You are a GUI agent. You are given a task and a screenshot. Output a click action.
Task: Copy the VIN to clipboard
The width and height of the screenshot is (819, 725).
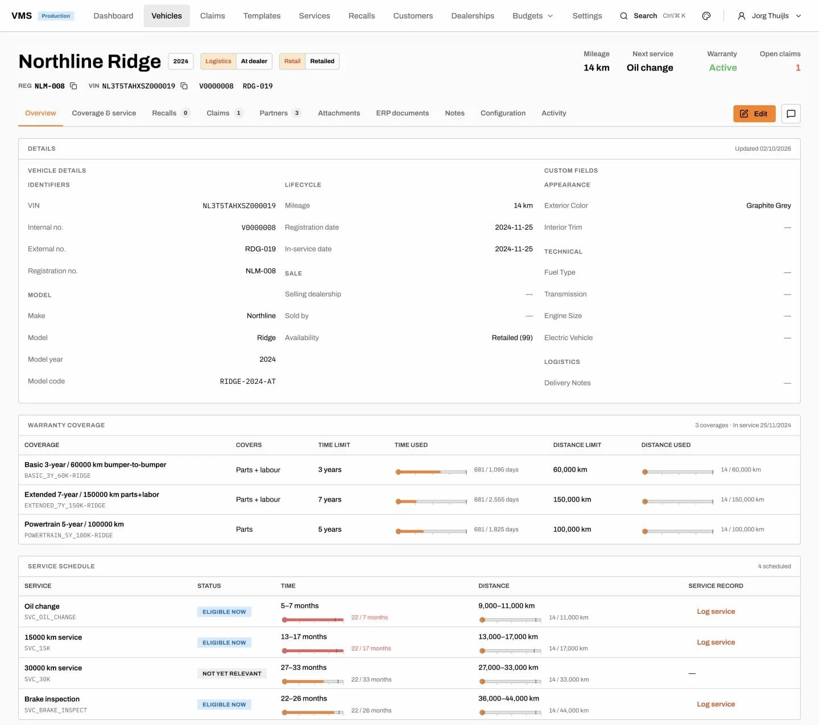click(184, 86)
